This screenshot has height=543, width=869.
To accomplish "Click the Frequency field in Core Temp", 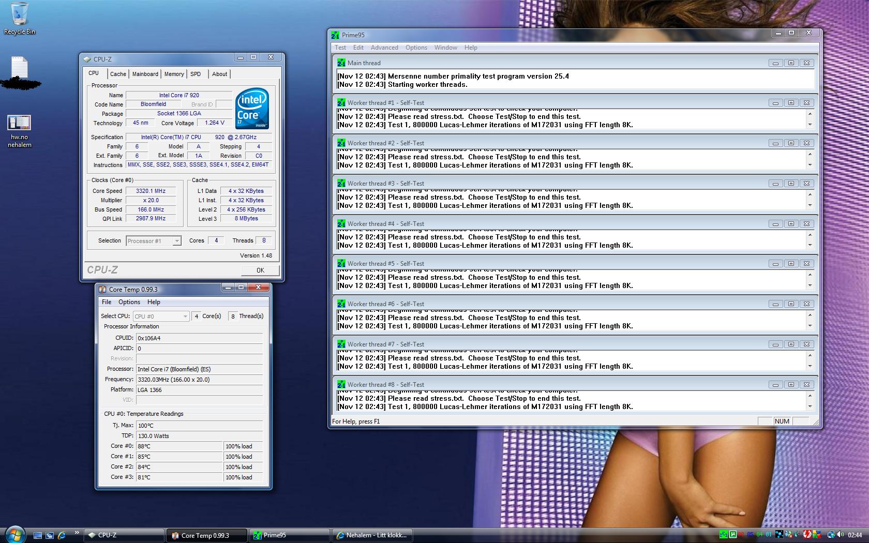I will click(x=200, y=380).
